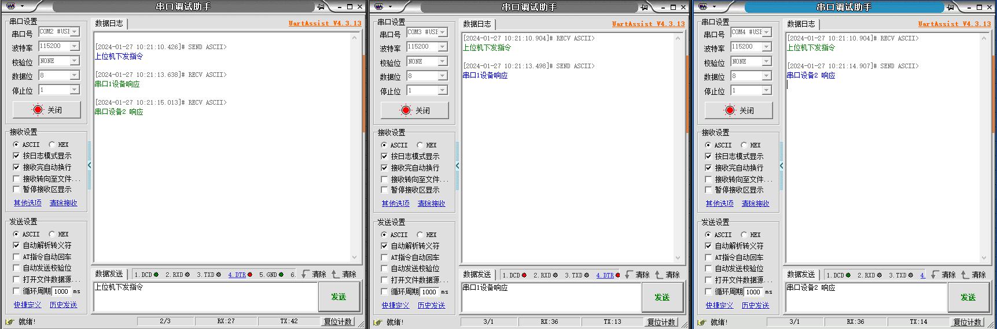Expand the 校验位 dropdown in the COM4 window
This screenshot has width=997, height=329.
(767, 61)
